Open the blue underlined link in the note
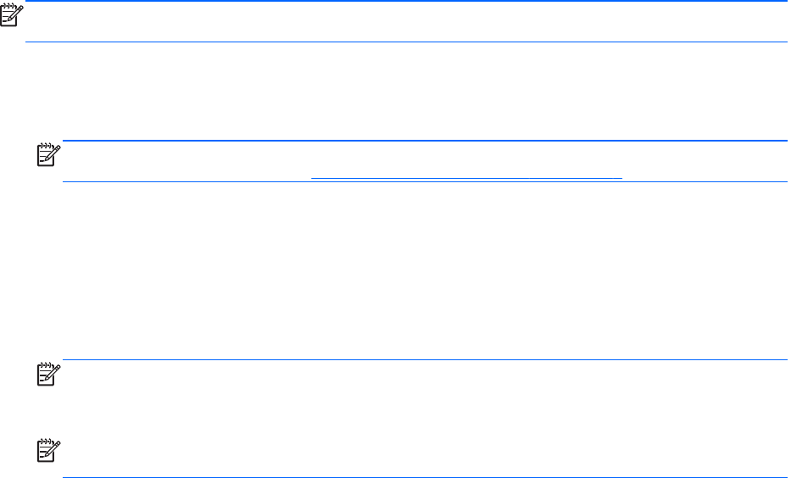Viewport: 788px width, 478px height. [x=466, y=176]
